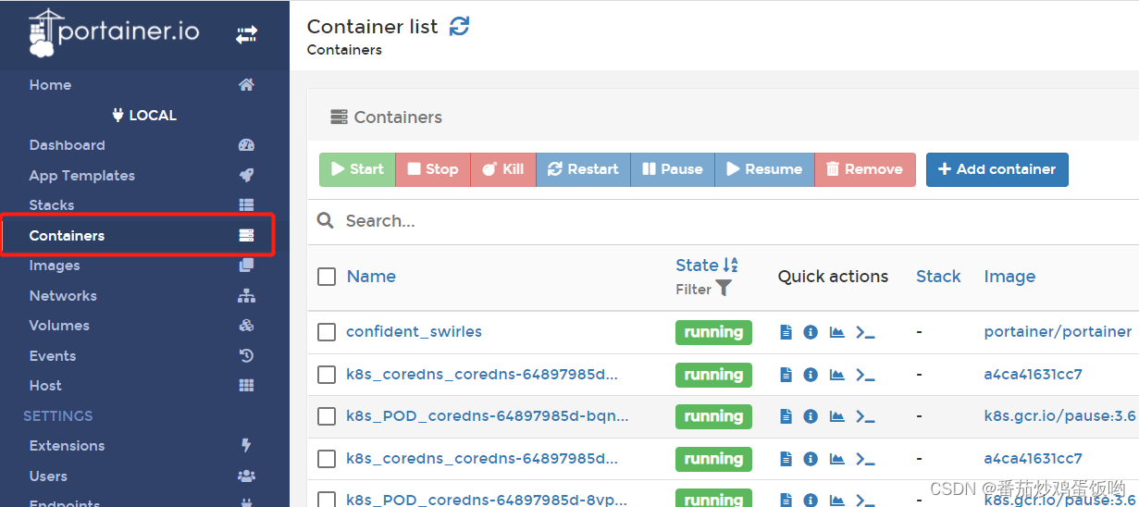Screen dimensions: 1139x507
Task: Tick the select-all checkbox next to Name
Action: pyautogui.click(x=327, y=277)
